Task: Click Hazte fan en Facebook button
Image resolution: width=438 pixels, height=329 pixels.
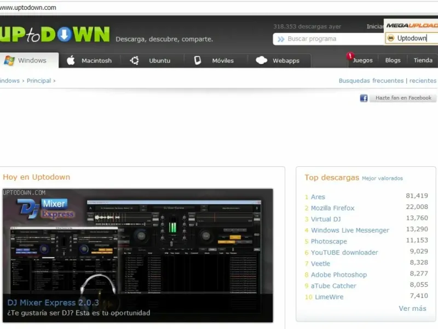Action: [x=403, y=98]
